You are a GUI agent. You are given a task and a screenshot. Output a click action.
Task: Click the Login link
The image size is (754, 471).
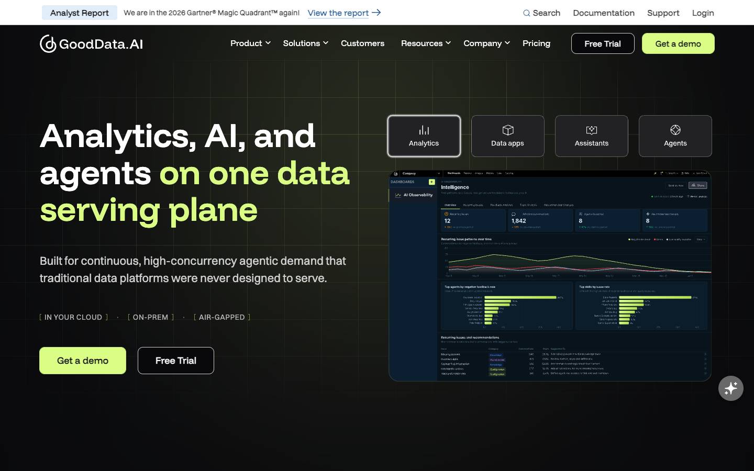(x=703, y=13)
